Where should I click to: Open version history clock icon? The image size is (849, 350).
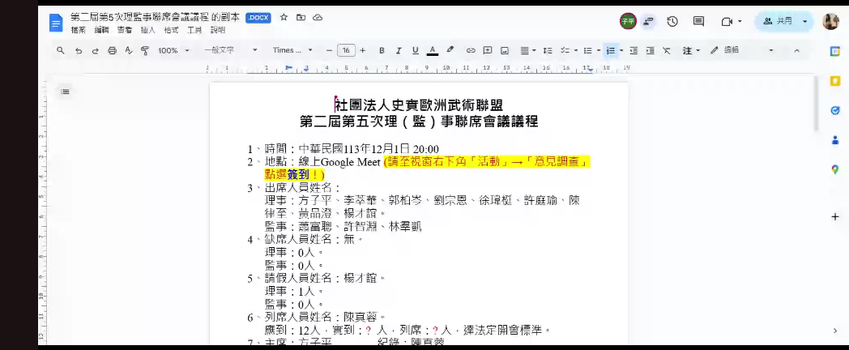(672, 21)
